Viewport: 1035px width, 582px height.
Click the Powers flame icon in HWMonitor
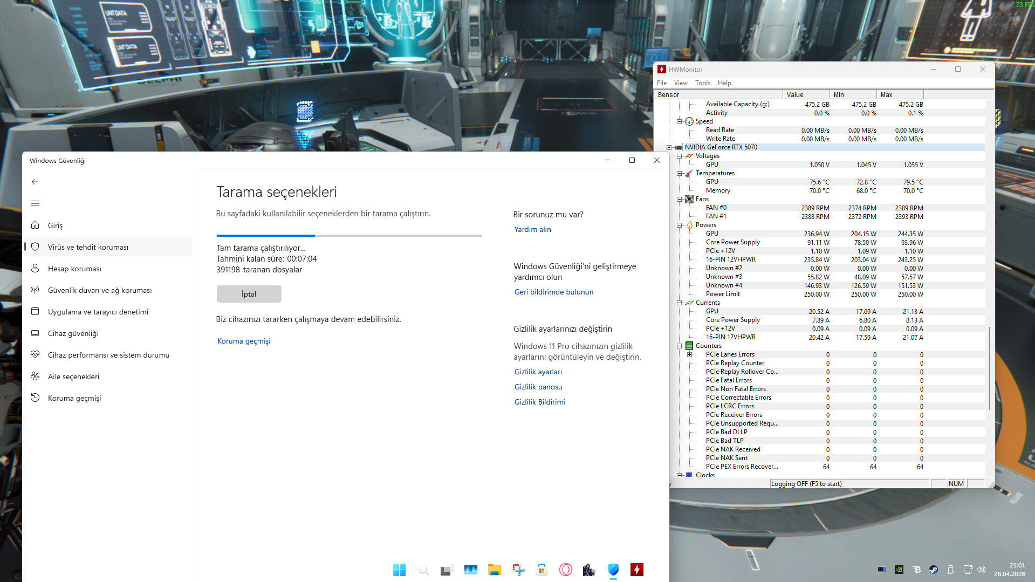pyautogui.click(x=689, y=225)
